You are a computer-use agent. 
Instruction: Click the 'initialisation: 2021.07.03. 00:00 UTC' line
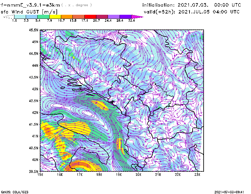(192, 5)
